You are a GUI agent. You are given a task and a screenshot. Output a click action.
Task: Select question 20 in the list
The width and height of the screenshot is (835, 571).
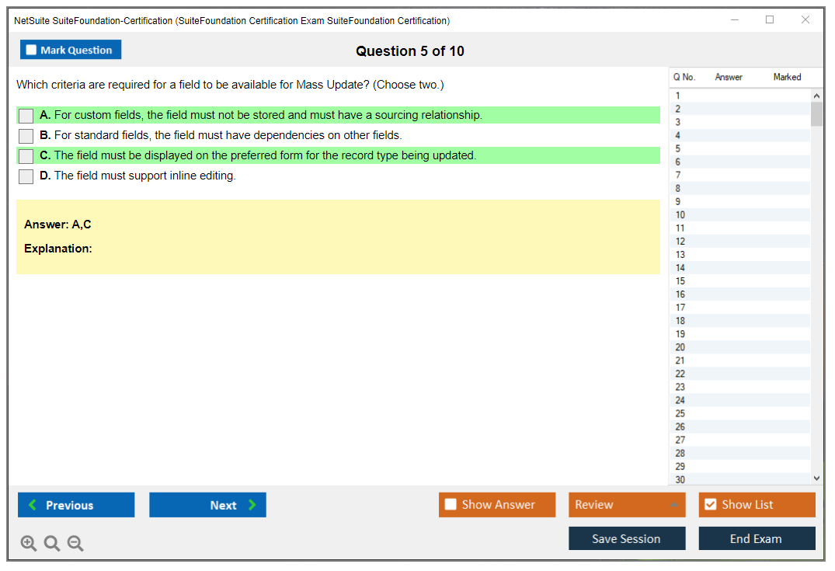point(739,347)
